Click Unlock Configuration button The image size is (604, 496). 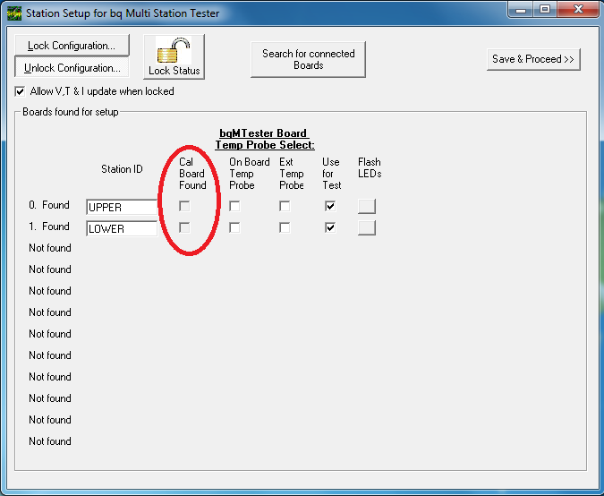coord(72,68)
